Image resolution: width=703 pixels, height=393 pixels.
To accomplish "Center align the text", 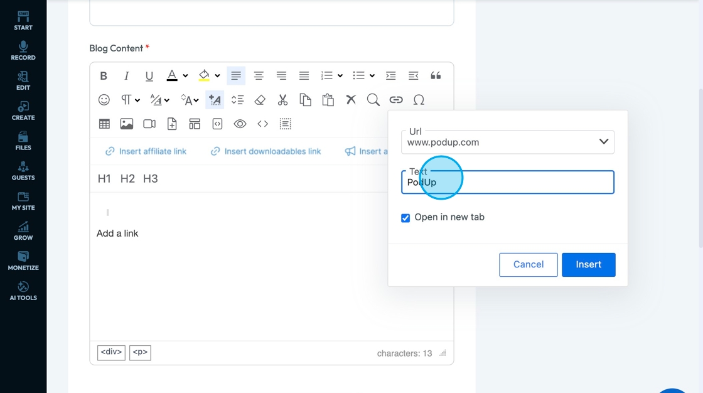I will pos(259,76).
